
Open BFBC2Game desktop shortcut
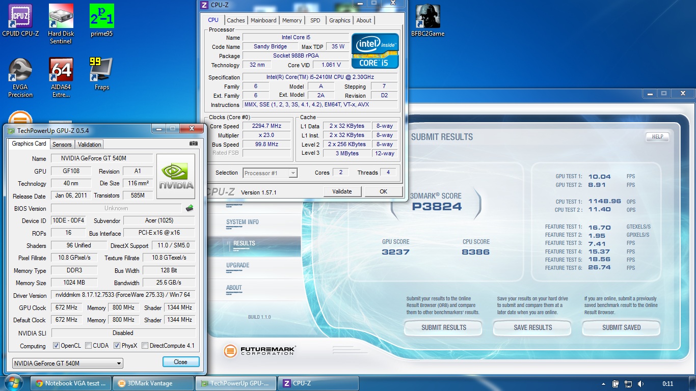coord(427,20)
